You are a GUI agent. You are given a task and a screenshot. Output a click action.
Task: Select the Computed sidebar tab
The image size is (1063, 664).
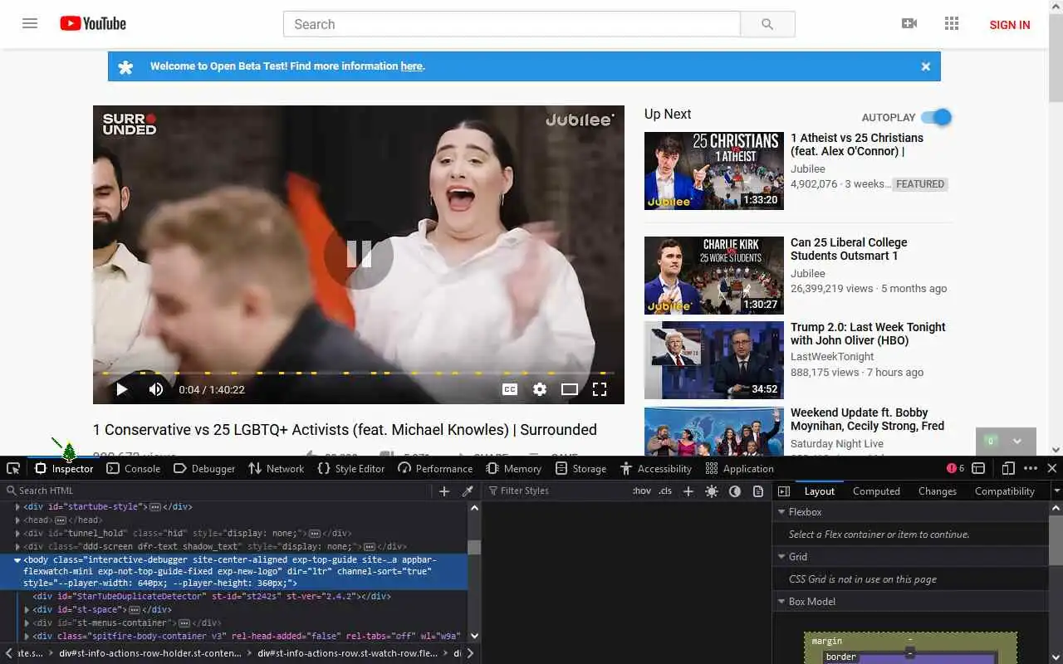click(876, 491)
